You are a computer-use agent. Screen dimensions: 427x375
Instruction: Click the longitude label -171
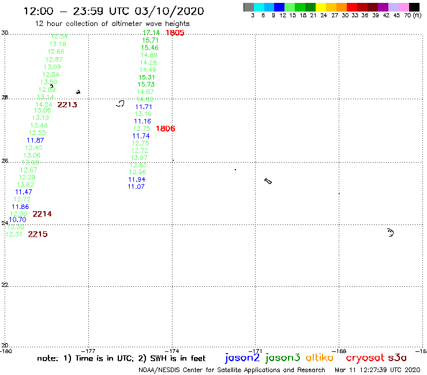pos(255,351)
